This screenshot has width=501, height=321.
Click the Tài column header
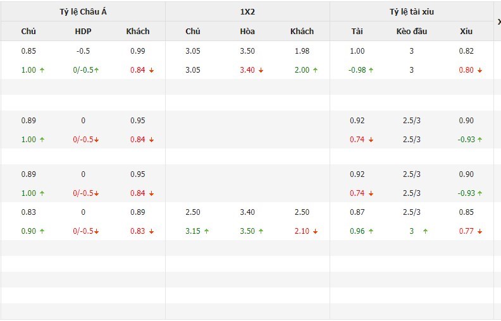click(x=357, y=32)
